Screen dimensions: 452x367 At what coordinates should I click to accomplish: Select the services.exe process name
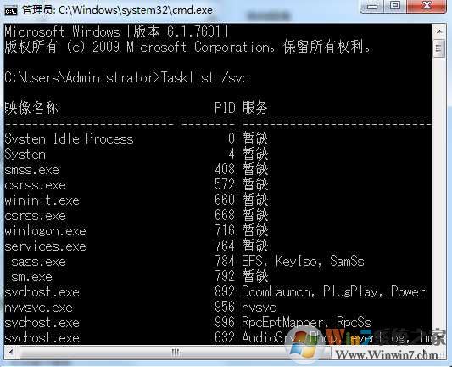tap(45, 246)
